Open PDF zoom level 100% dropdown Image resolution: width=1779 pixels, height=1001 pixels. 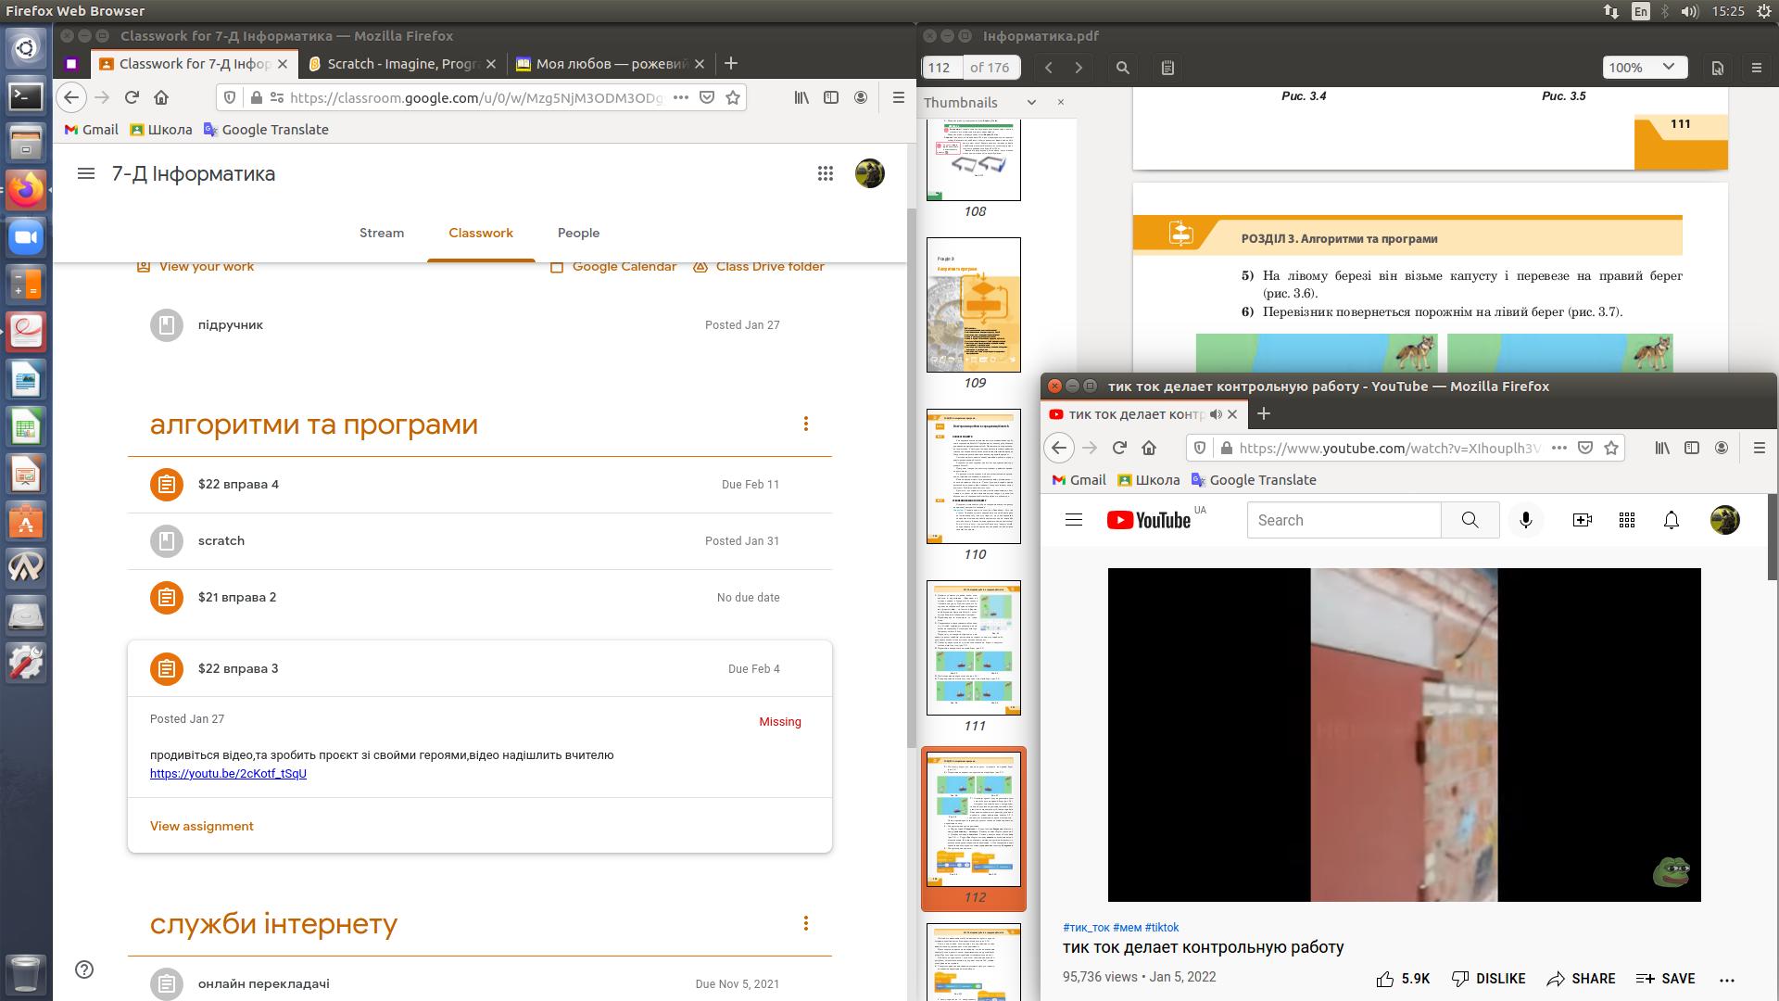point(1643,68)
